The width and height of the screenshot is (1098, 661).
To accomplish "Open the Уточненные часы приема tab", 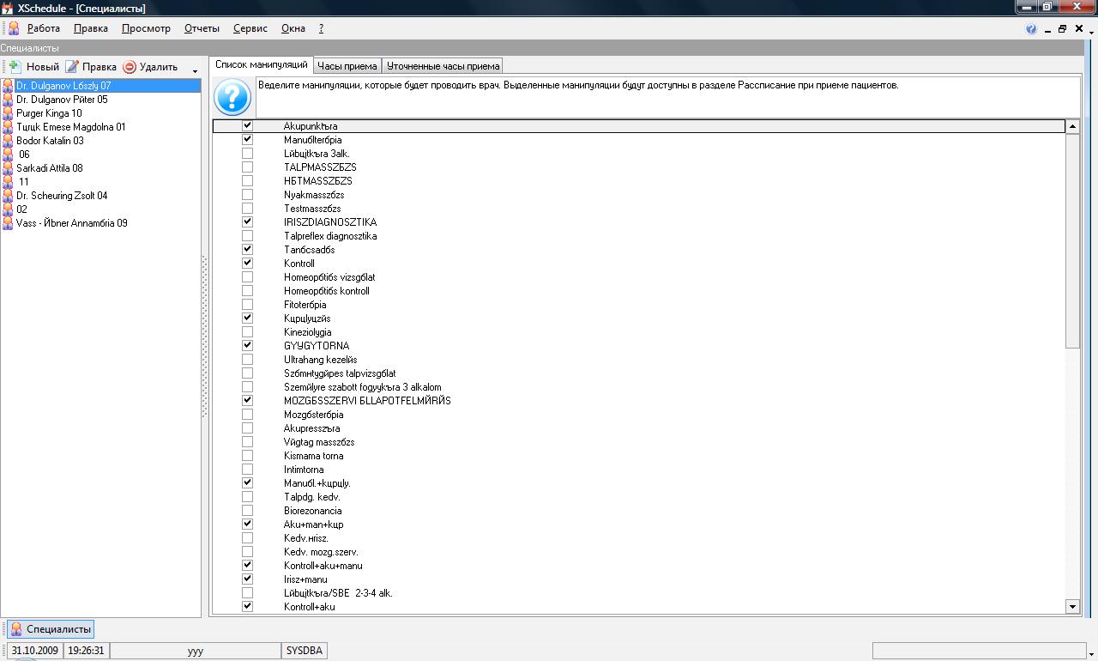I will [442, 66].
